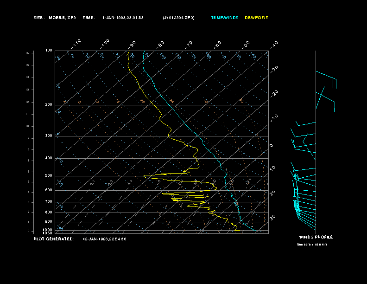Screen dimensions: 367x284
Task: Click the cyan TEMP/WINDS legend label
Action: tap(224, 18)
